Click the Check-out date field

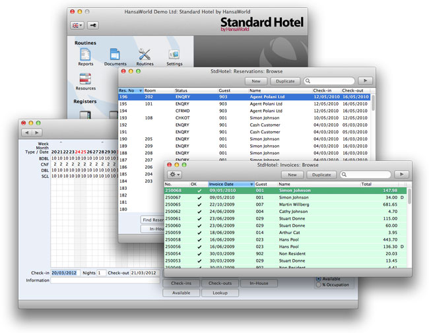145,273
